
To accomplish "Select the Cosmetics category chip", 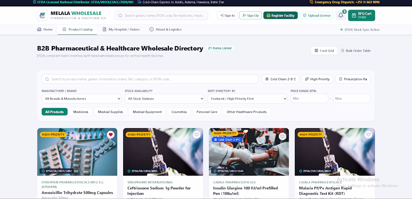I will pyautogui.click(x=179, y=112).
